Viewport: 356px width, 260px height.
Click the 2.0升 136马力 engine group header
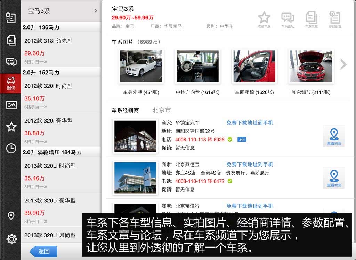click(x=61, y=27)
